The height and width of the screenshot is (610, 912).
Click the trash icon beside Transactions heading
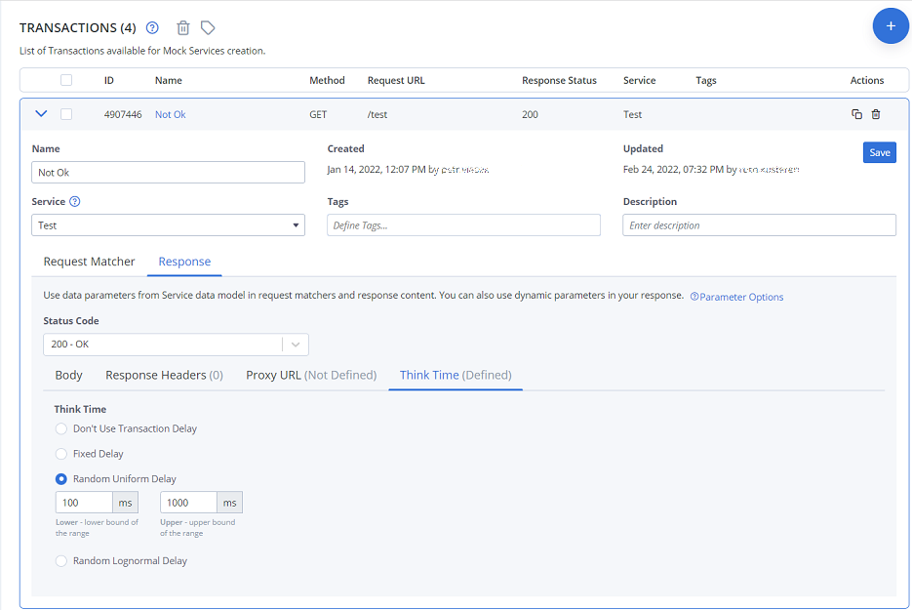[x=183, y=27]
